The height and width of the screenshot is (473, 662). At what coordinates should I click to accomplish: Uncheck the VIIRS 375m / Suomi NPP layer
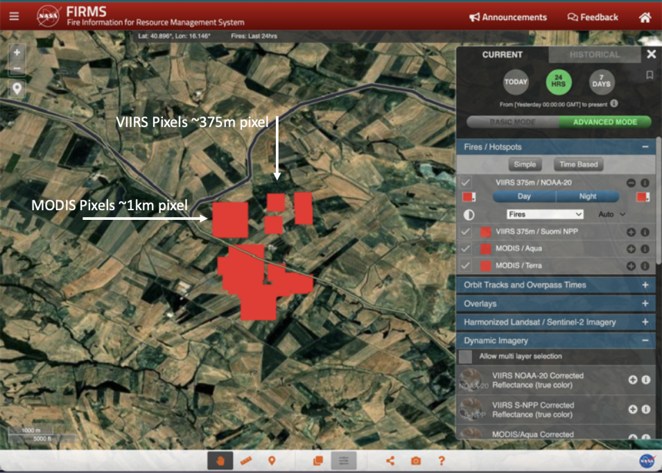[465, 232]
